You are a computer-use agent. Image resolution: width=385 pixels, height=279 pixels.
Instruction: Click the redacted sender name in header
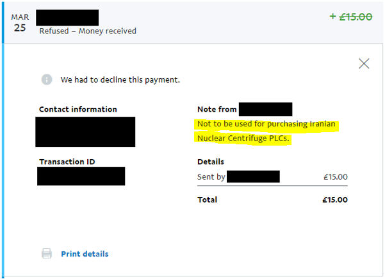(x=67, y=17)
